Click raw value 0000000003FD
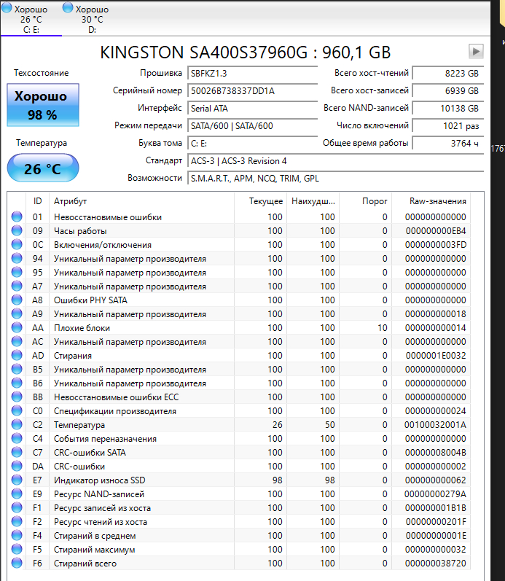This screenshot has width=505, height=581. (x=436, y=244)
